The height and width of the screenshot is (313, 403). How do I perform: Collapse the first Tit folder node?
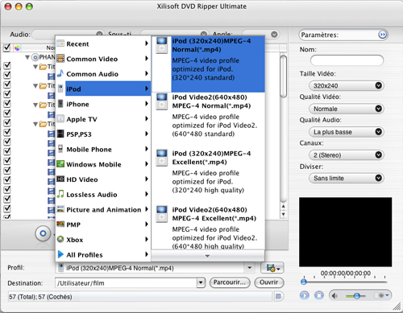35,67
